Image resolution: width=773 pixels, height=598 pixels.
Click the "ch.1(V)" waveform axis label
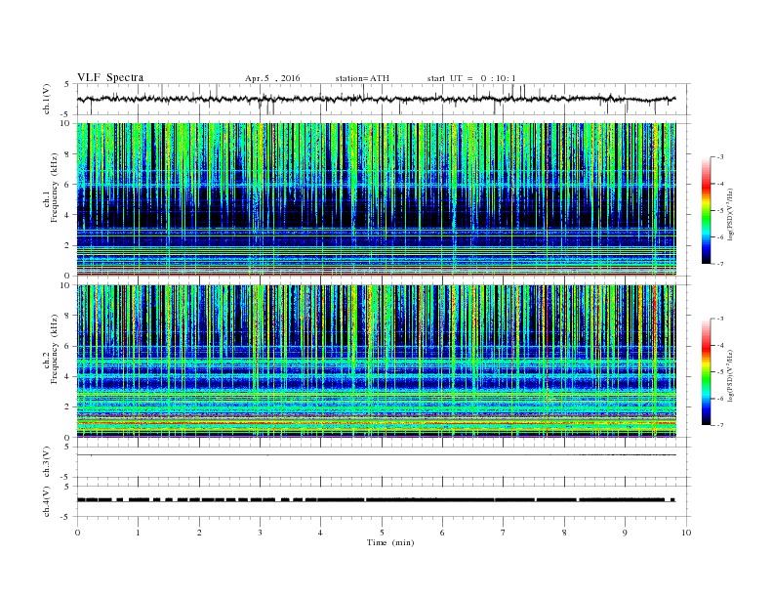tap(47, 101)
